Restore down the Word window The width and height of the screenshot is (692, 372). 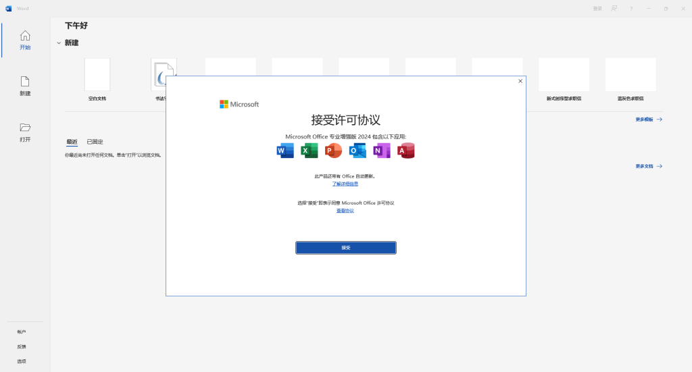pyautogui.click(x=666, y=8)
